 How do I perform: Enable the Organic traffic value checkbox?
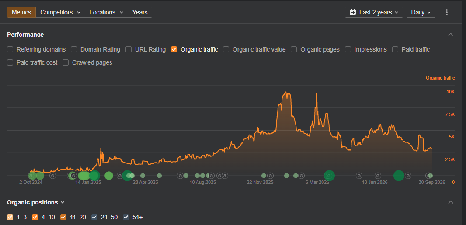[226, 49]
